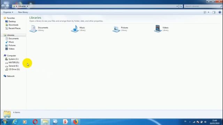Open the speaker app in the taskbar
The height and width of the screenshot is (125, 223).
click(x=55, y=122)
